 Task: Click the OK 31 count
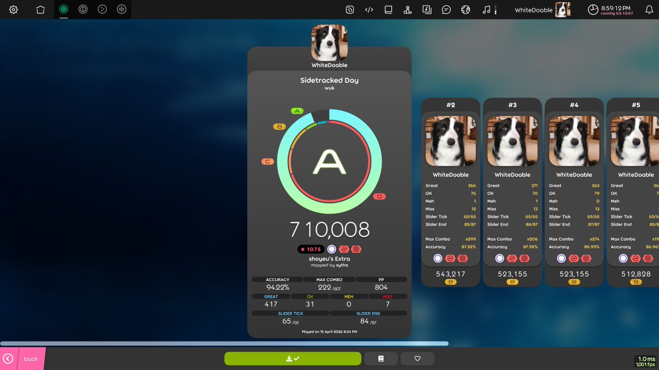tap(310, 300)
